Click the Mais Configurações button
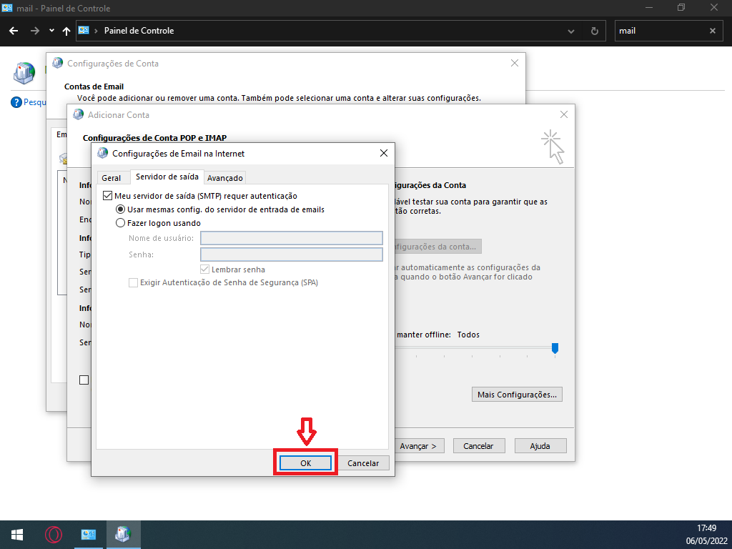Image resolution: width=732 pixels, height=549 pixels. tap(518, 395)
